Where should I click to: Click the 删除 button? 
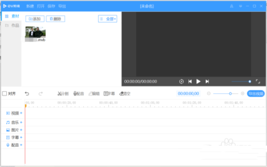point(56,19)
